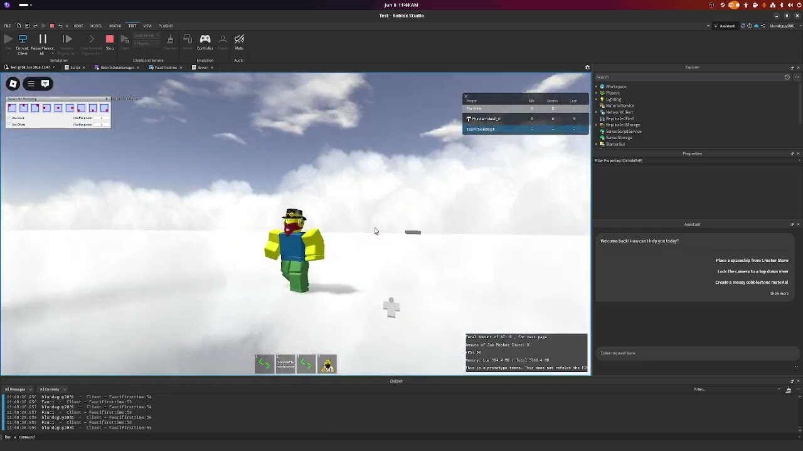Select the middle-left anchor position icon
803x451 pixels.
46,108
